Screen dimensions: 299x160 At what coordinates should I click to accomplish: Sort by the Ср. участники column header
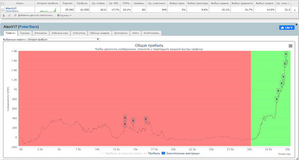point(156,3)
